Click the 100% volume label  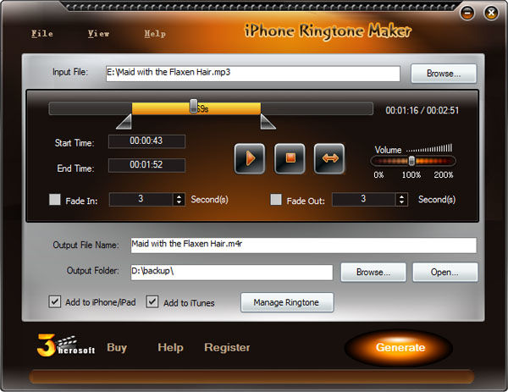point(411,175)
